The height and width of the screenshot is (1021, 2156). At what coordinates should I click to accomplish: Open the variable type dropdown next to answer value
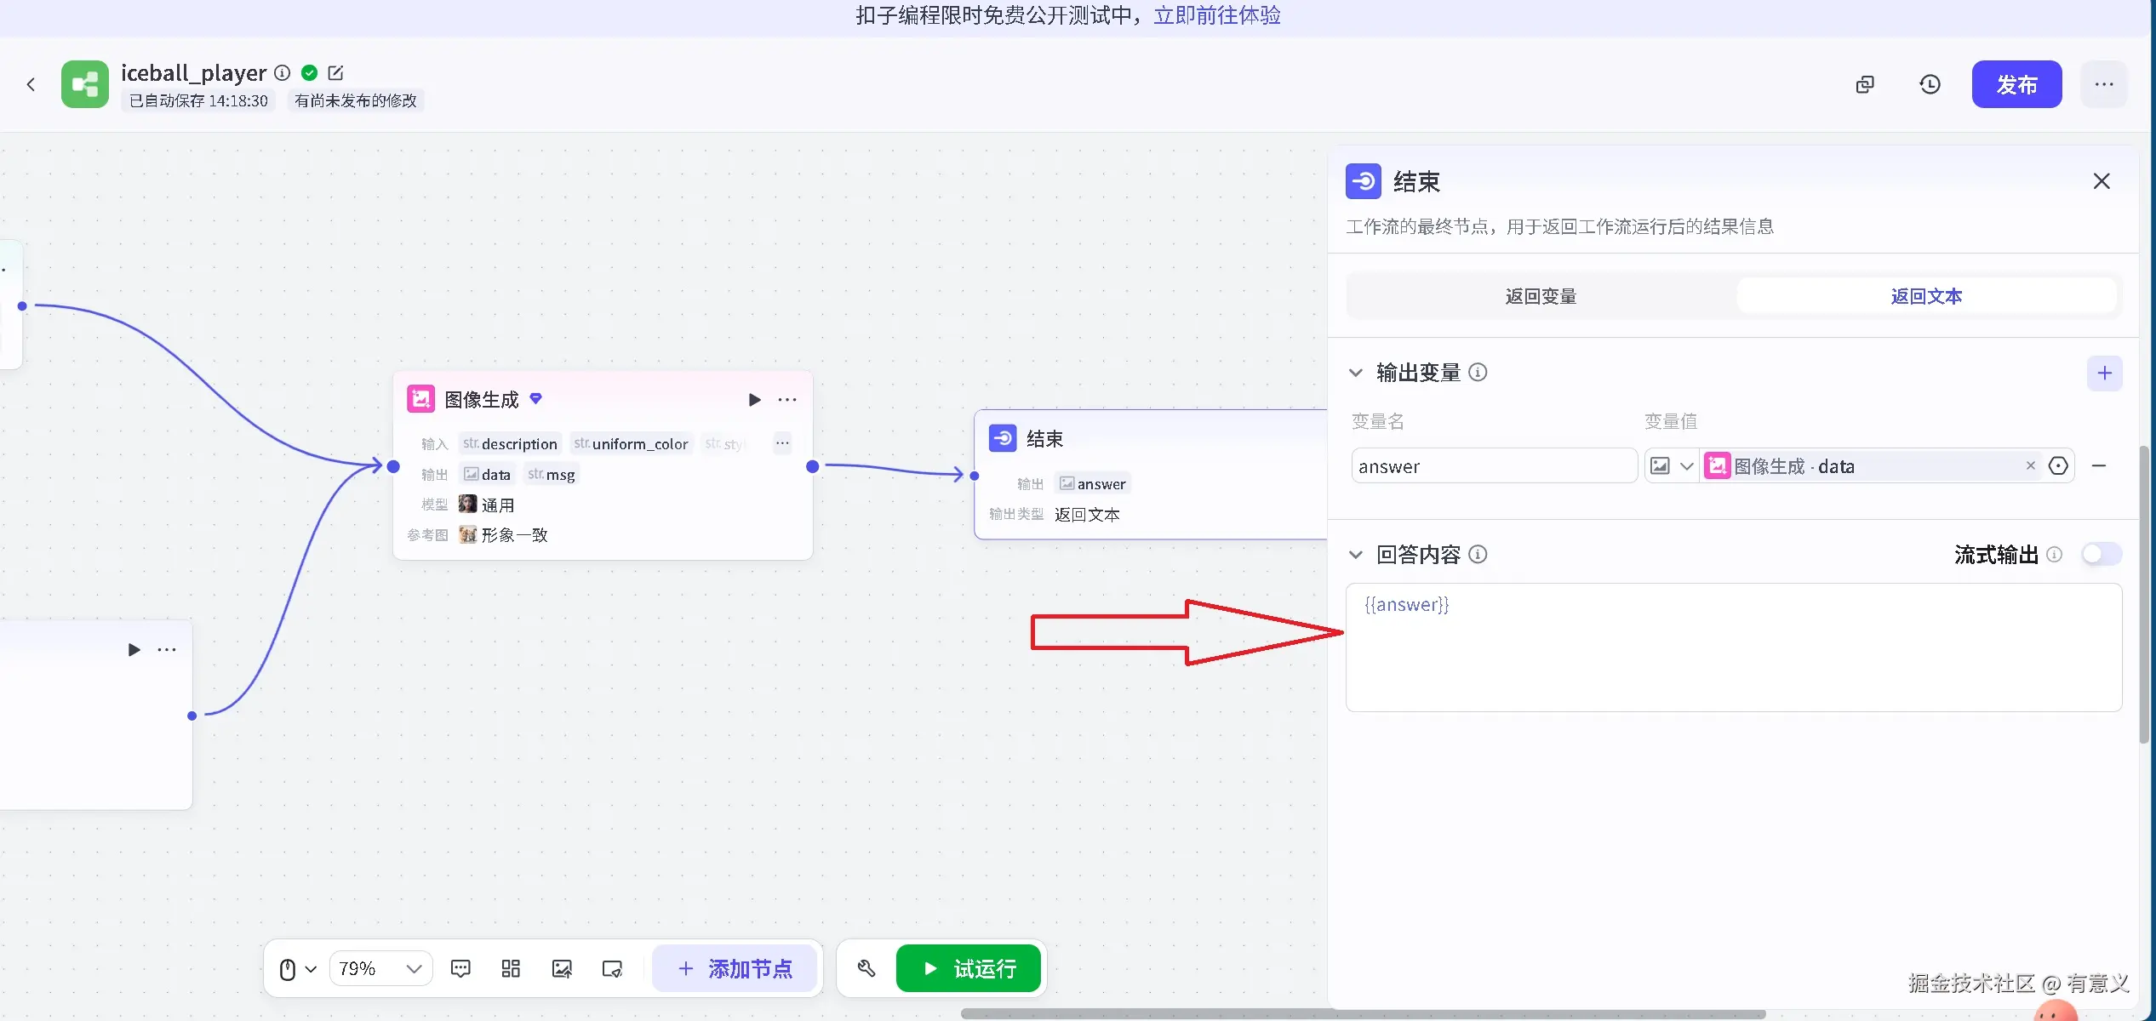point(1671,465)
